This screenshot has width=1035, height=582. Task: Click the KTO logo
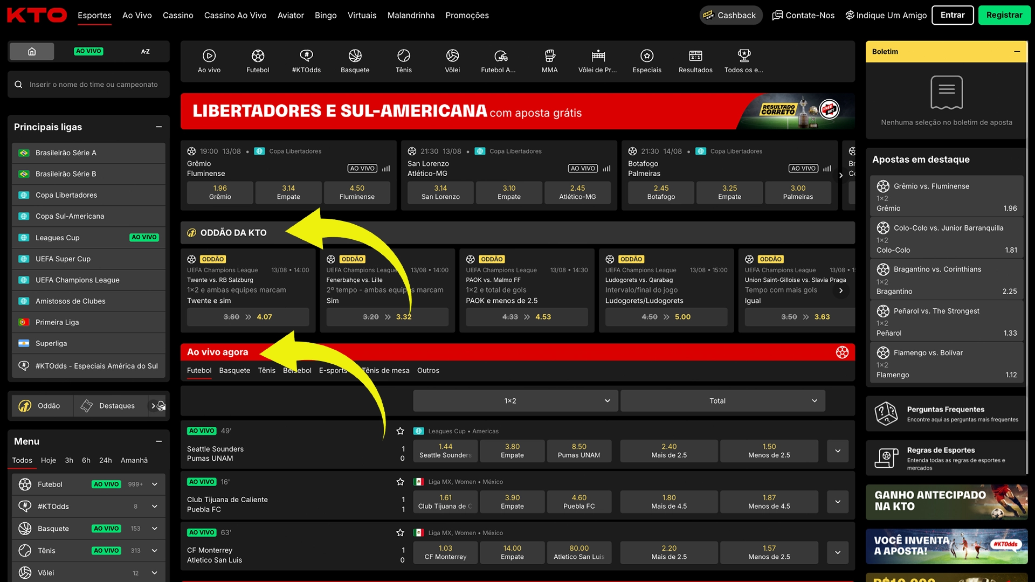pyautogui.click(x=37, y=15)
